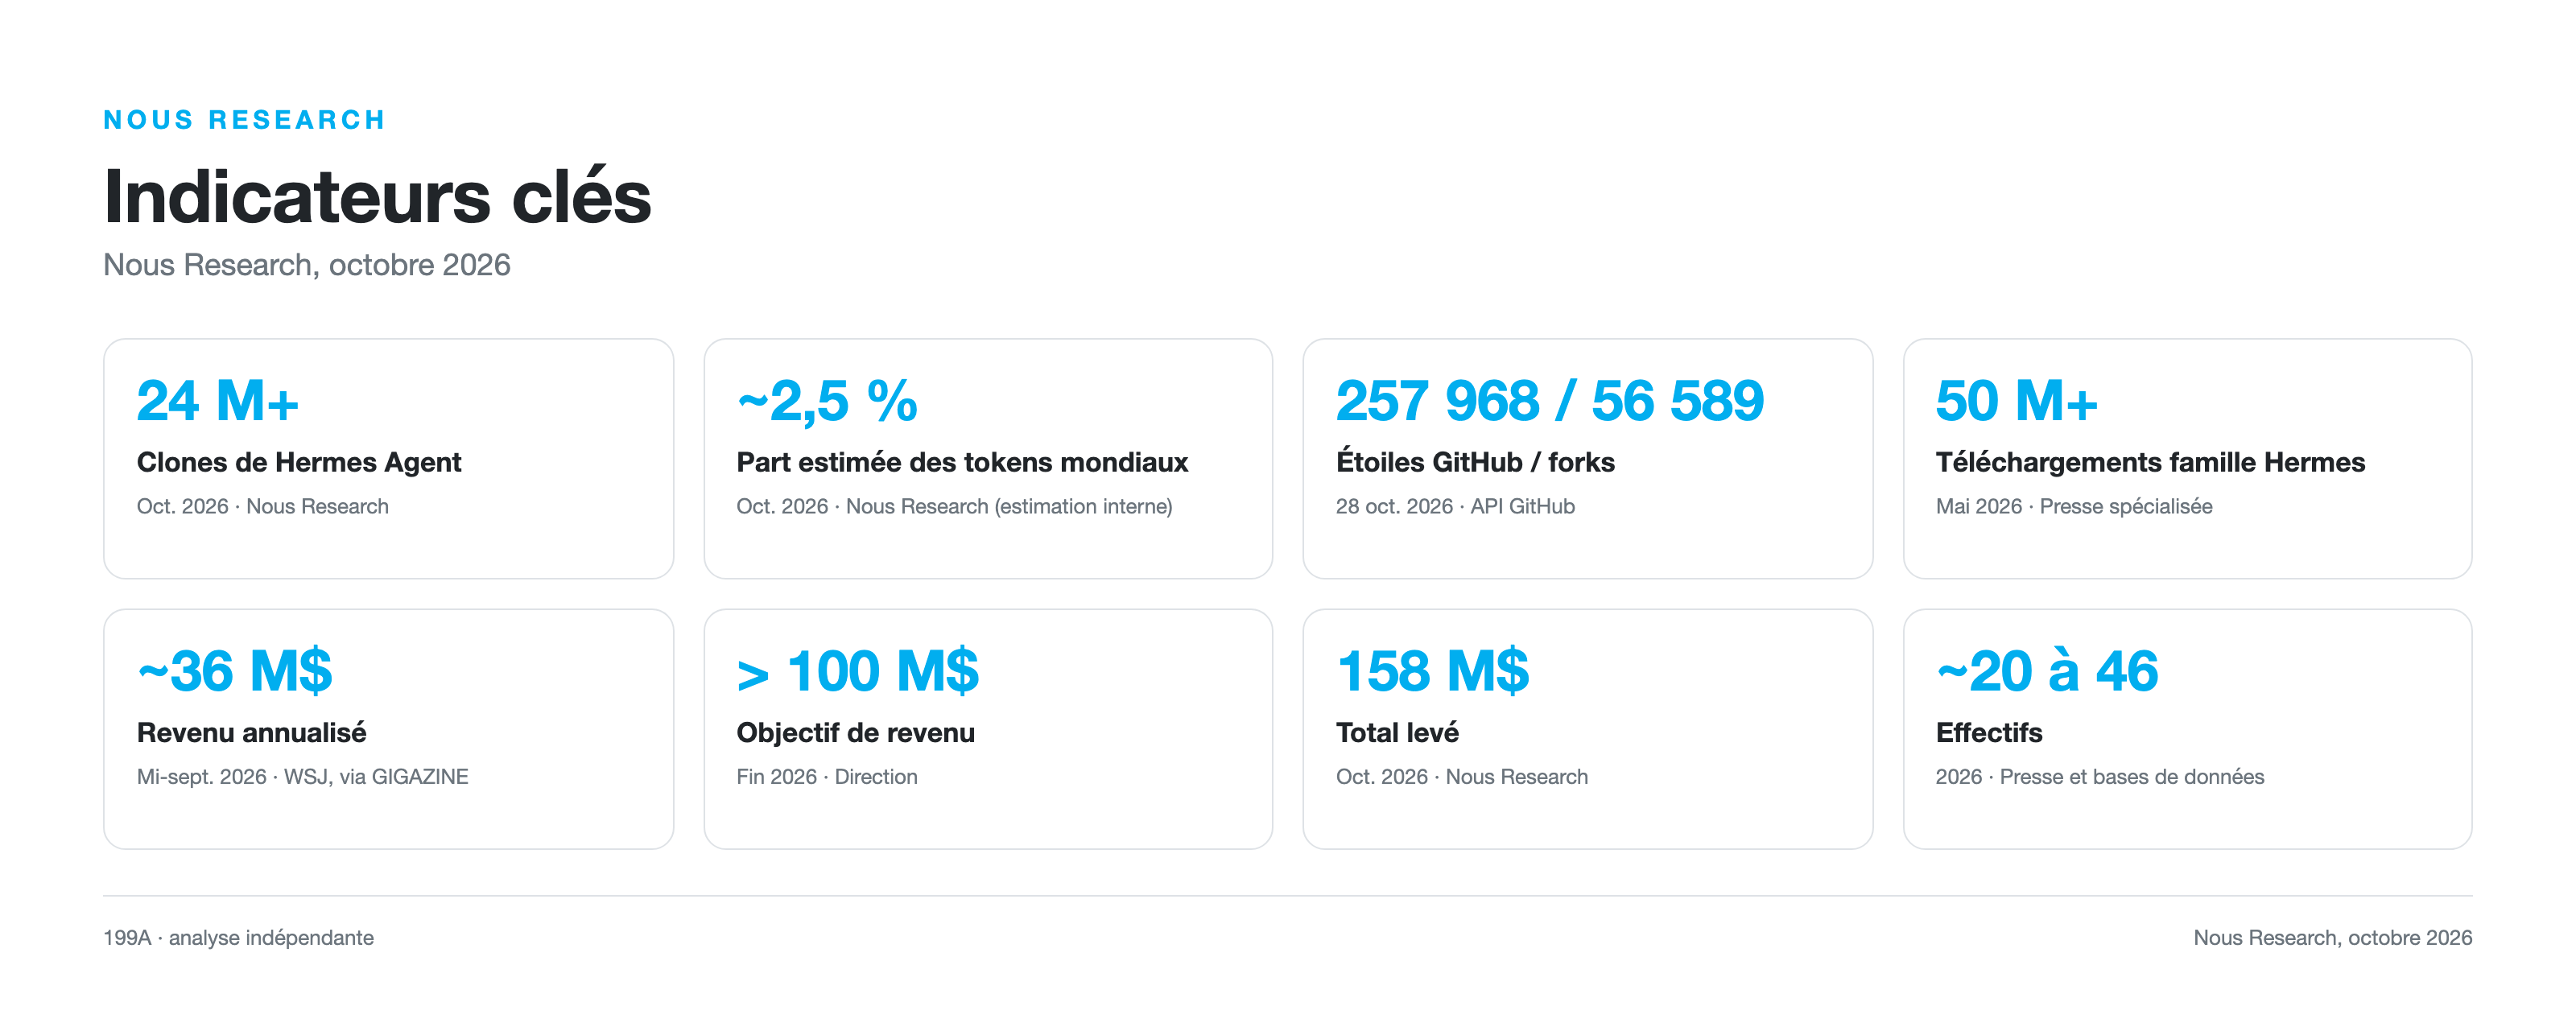Select the > 100 M$ target figure
Screen dimensions: 2576x1027
pos(858,671)
